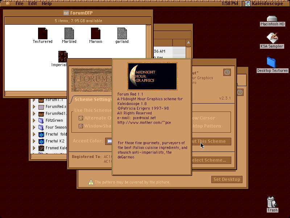Screen dimensions: 290x218
Task: Click the ForumDTP title bar folder icon
Action: (x=66, y=13)
